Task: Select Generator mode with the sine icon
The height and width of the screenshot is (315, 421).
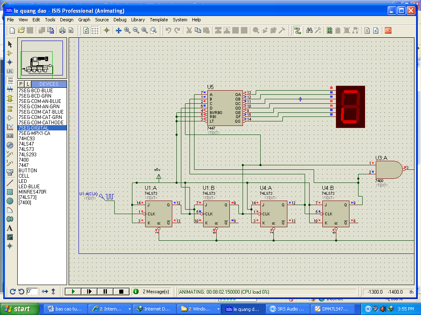Action: click(x=10, y=145)
